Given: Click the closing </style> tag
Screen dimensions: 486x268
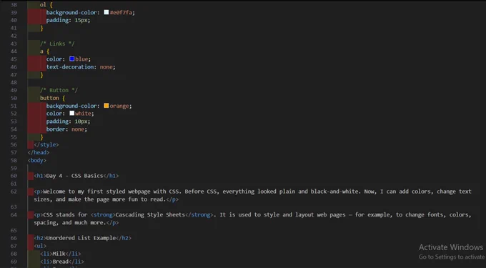Looking at the screenshot, I should point(46,144).
